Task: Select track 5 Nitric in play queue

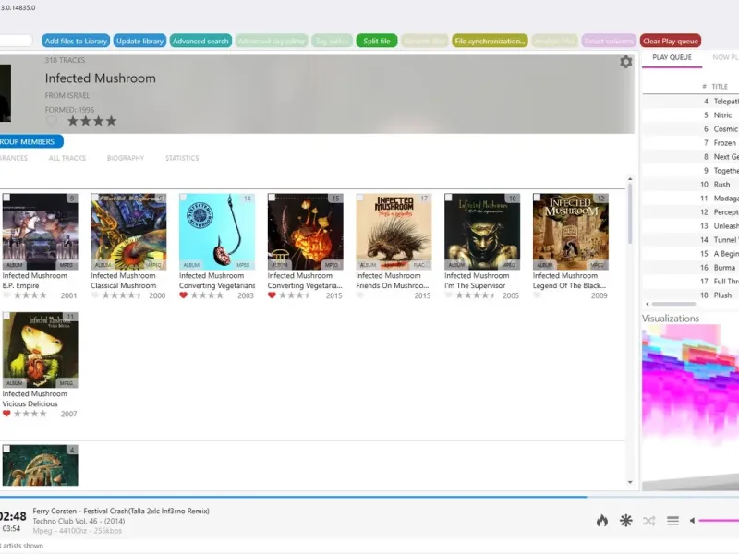Action: point(690,114)
